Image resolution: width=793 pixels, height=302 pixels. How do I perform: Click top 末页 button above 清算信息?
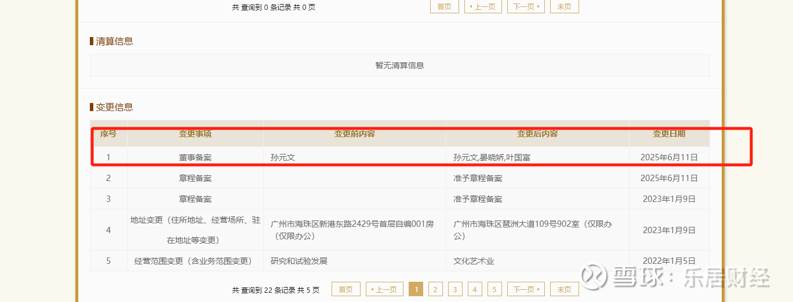pyautogui.click(x=565, y=6)
